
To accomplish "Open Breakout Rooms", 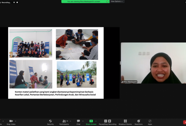I will (x=125, y=121).
